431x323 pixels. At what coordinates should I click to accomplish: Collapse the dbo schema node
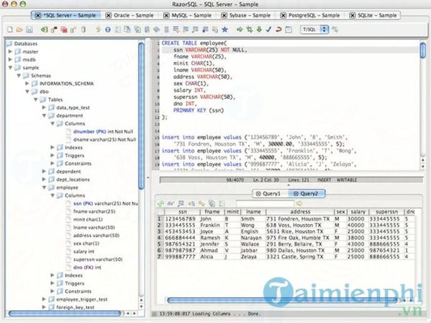coord(27,92)
